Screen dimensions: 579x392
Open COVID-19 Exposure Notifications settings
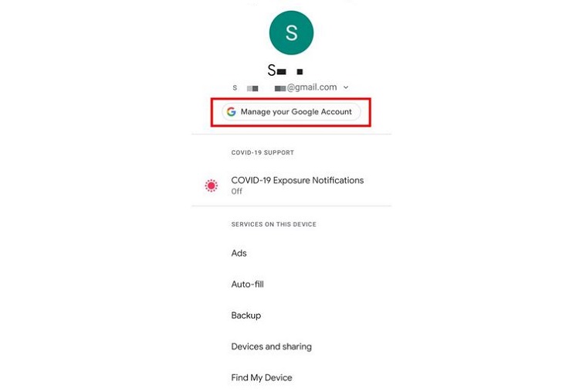pyautogui.click(x=291, y=185)
